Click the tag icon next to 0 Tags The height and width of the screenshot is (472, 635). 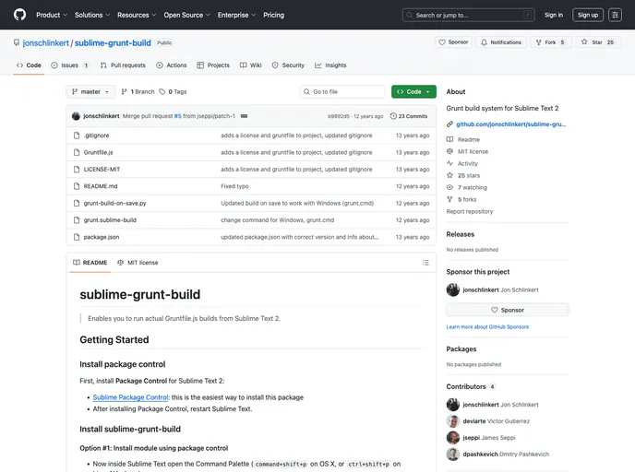tap(162, 92)
